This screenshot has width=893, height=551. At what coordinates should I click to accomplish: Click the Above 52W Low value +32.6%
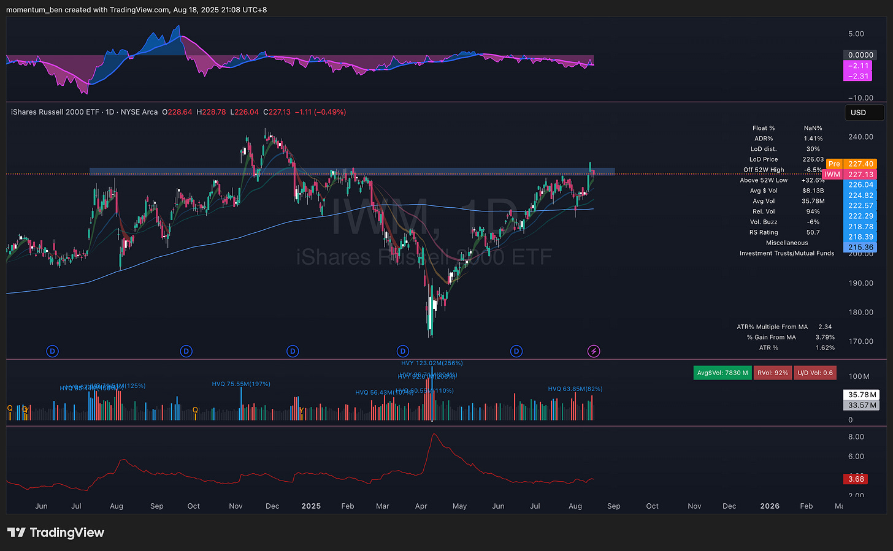(813, 180)
